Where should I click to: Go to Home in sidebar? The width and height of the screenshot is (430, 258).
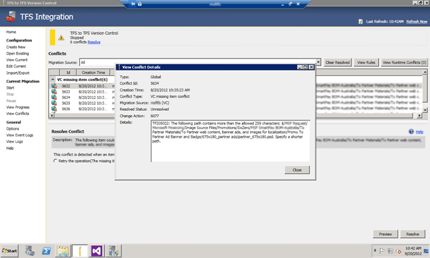point(11,32)
